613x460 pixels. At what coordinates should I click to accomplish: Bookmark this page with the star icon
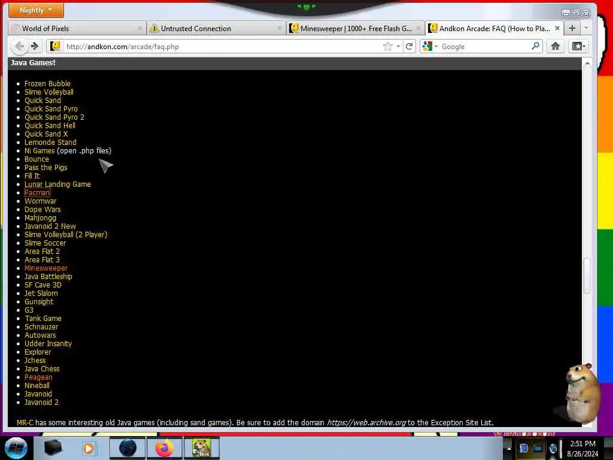click(x=387, y=47)
